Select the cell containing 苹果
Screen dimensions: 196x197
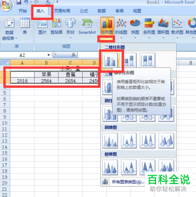coord(46,74)
